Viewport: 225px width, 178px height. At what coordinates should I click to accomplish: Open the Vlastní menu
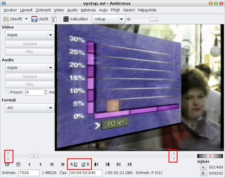coord(129,10)
